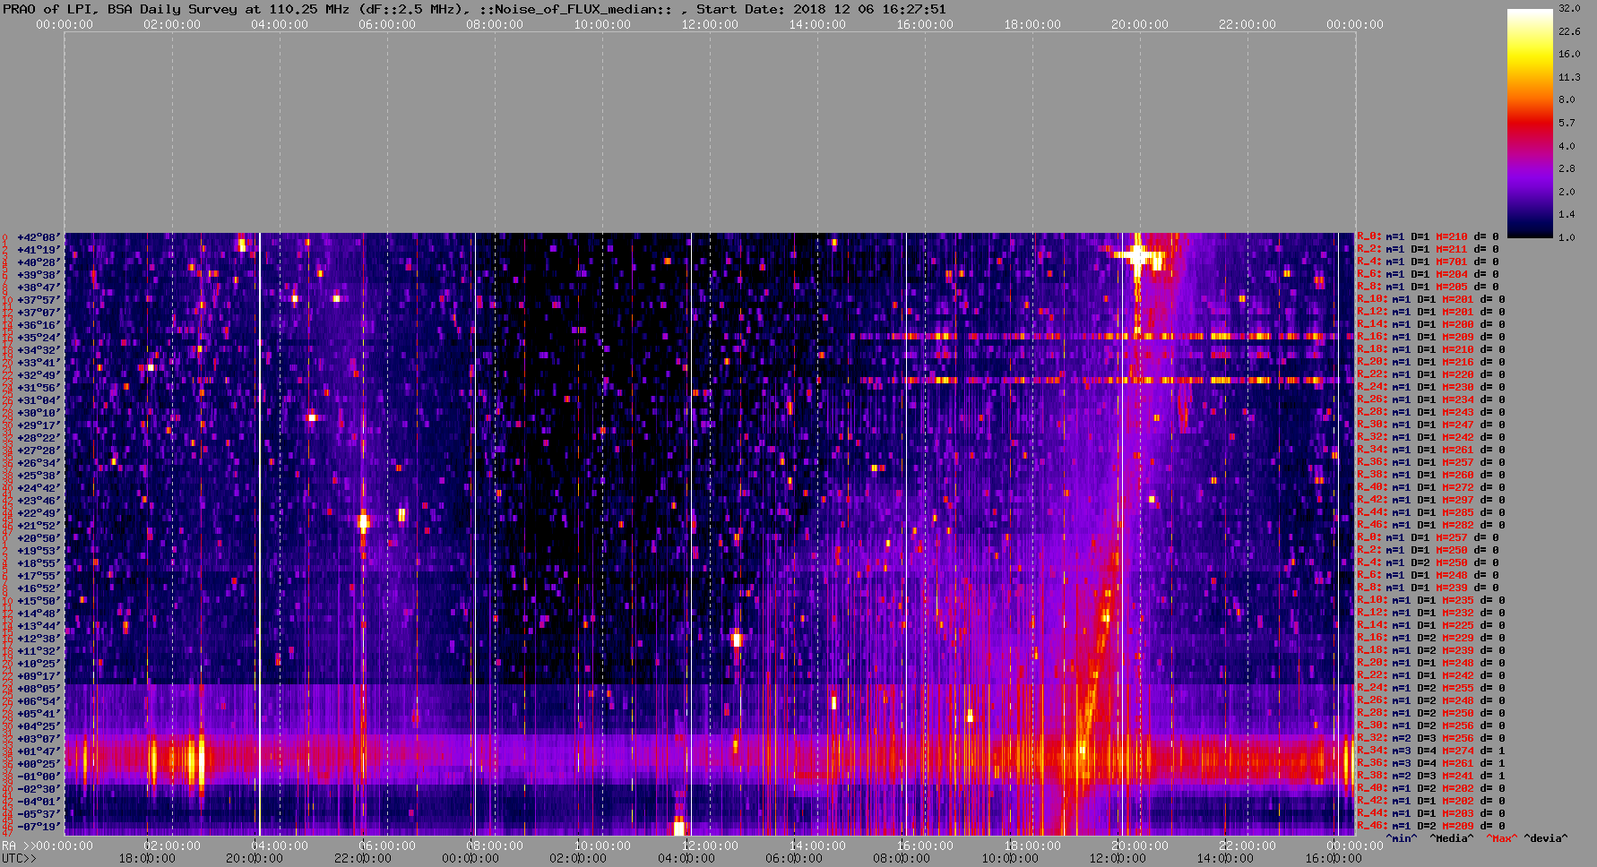Click the +08°05' declination label
Screen dimensions: 1597x867
point(39,689)
